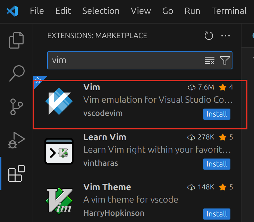The width and height of the screenshot is (254, 222).
Task: Open the File menu
Action: [x=37, y=11]
